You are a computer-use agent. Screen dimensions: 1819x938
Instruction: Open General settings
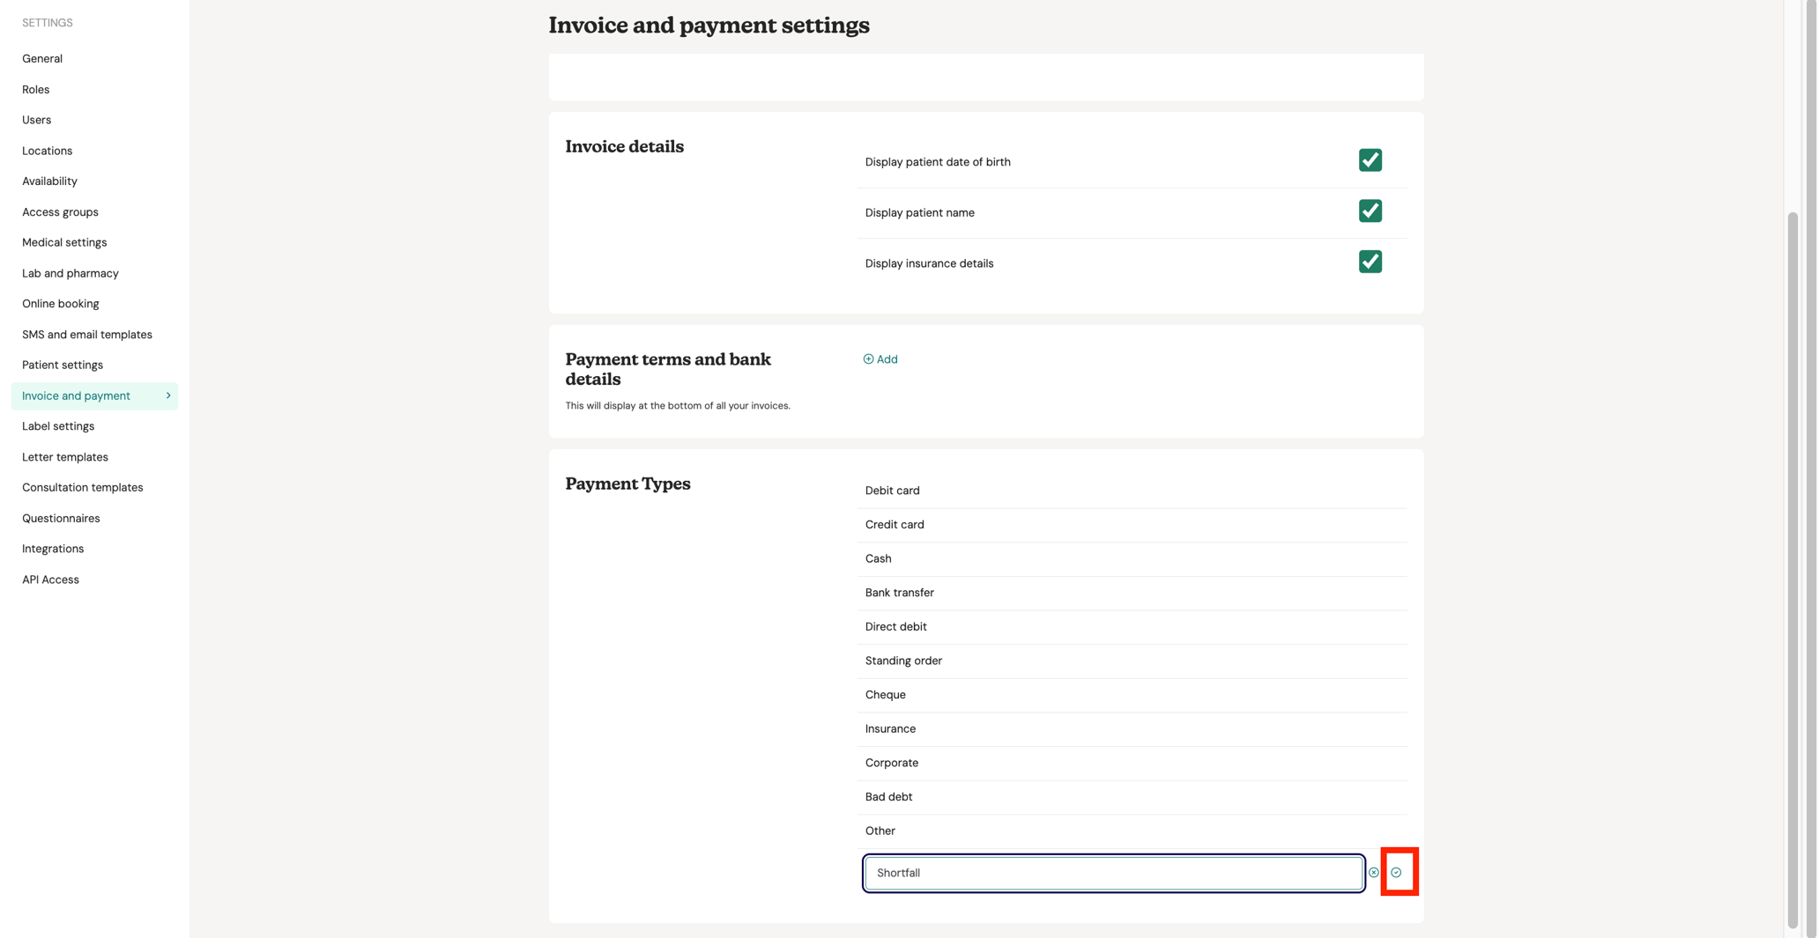[42, 58]
